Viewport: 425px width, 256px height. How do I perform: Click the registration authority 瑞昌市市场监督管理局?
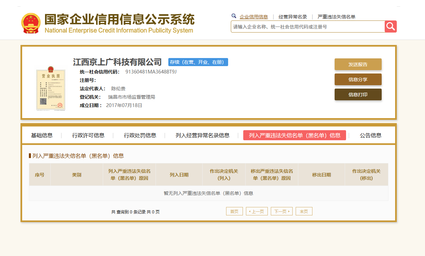pyautogui.click(x=131, y=97)
